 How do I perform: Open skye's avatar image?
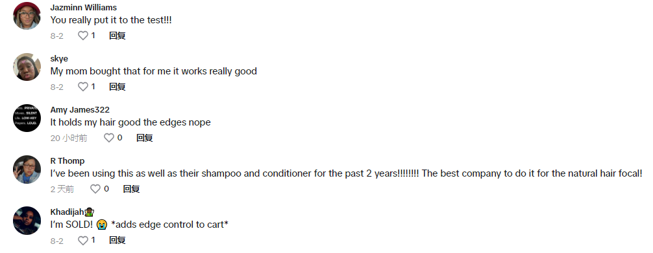(27, 67)
